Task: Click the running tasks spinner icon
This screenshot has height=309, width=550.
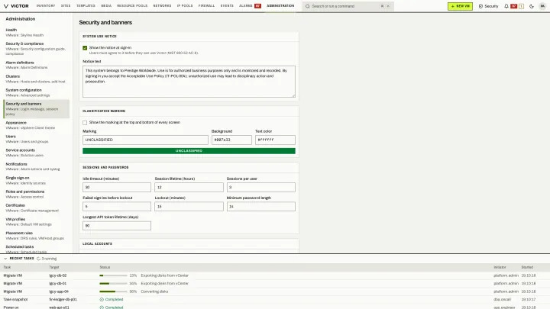Action: (x=39, y=259)
